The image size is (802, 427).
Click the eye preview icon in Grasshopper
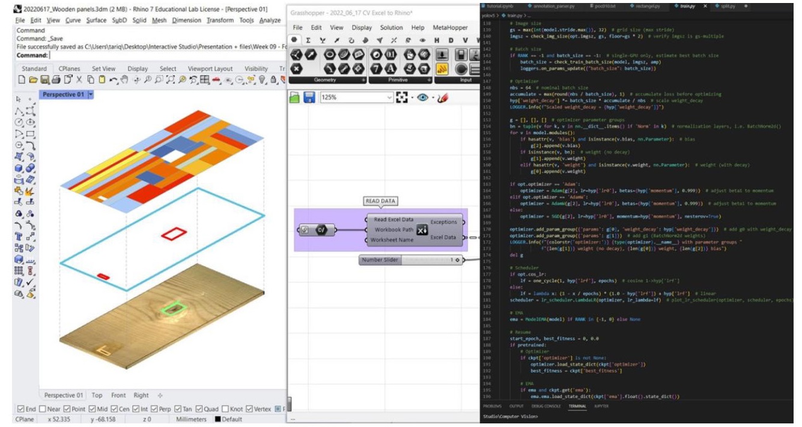[423, 97]
